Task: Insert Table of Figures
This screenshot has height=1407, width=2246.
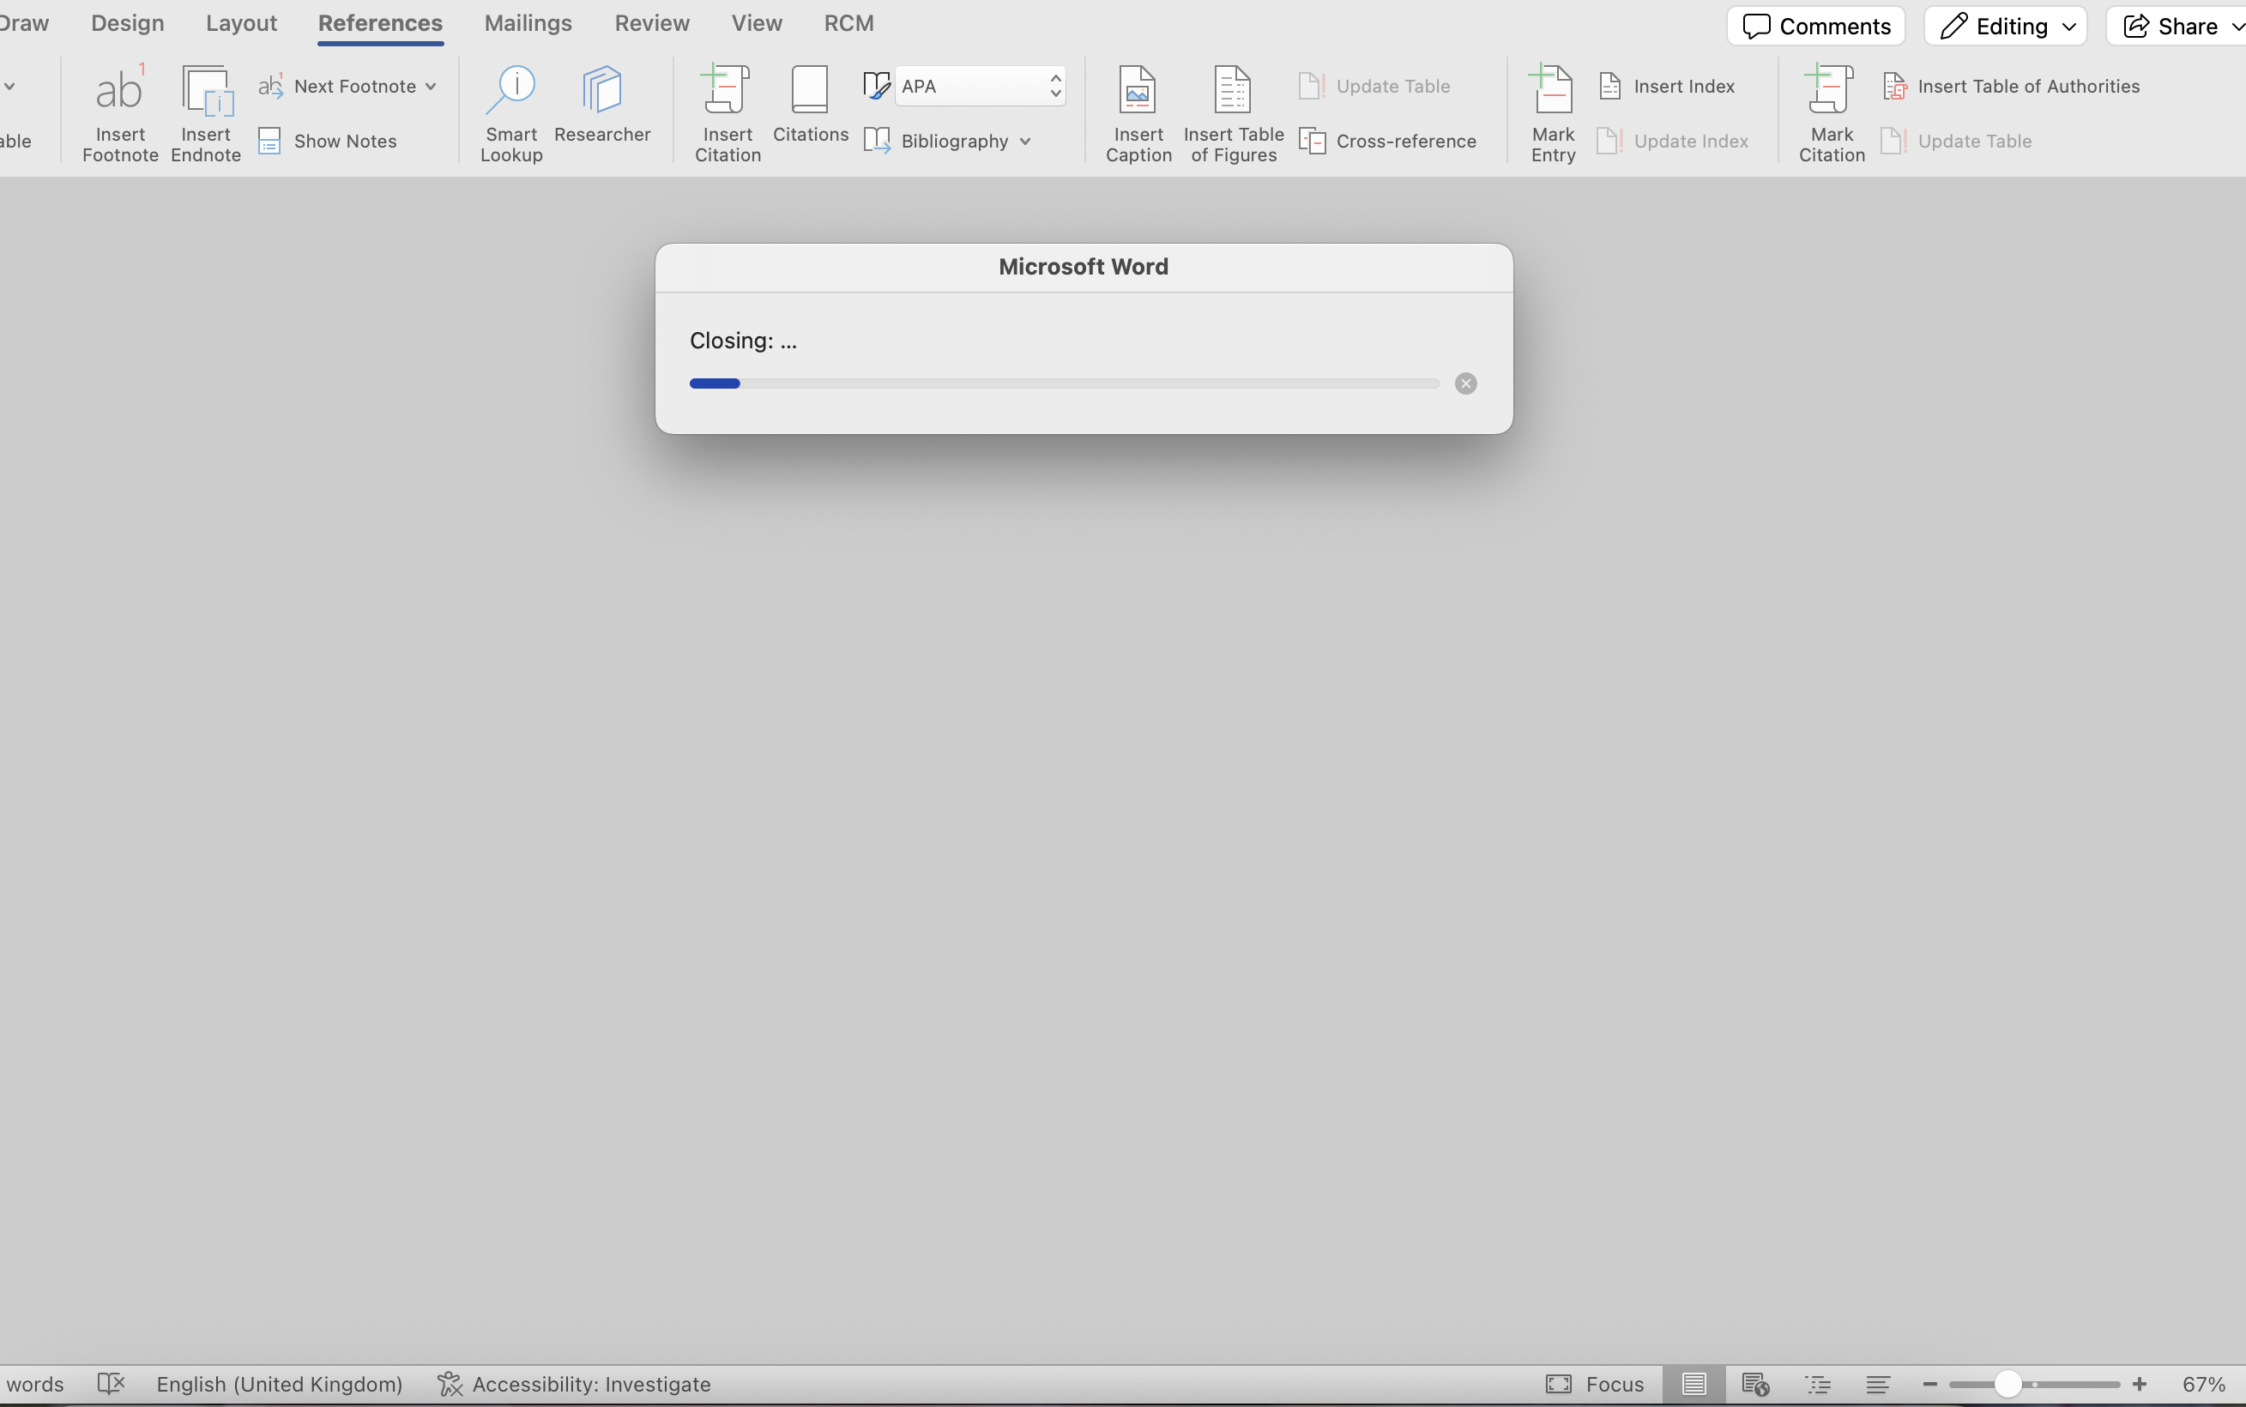Action: click(x=1232, y=112)
